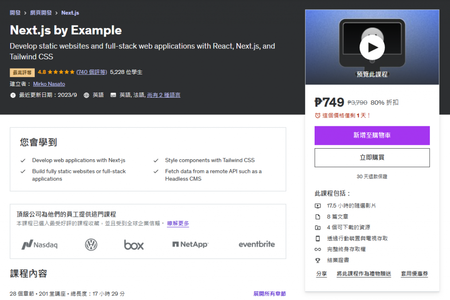Click the 最高評等 badge
450x300 pixels.
click(x=22, y=73)
